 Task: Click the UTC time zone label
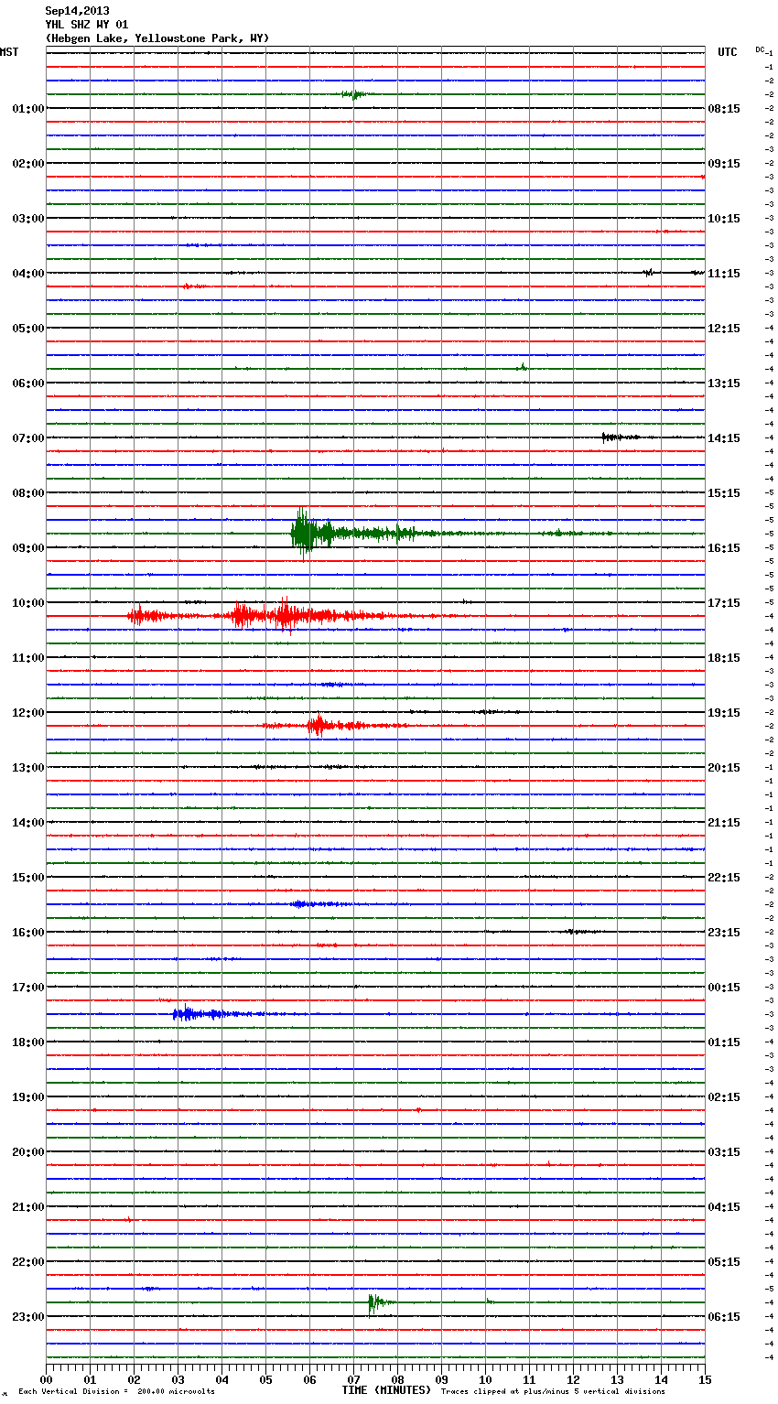(728, 52)
